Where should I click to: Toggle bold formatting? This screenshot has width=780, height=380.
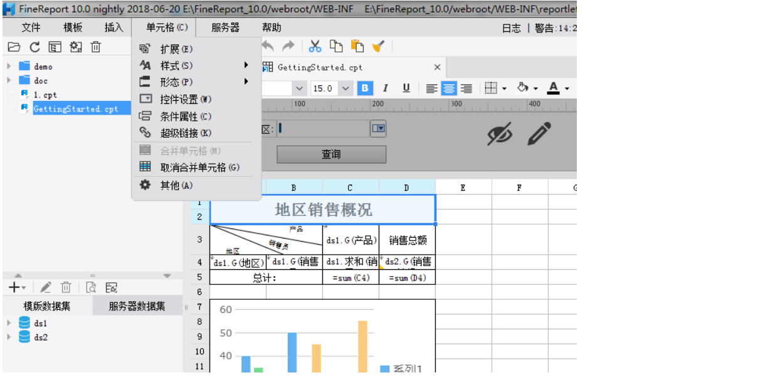[x=364, y=88]
